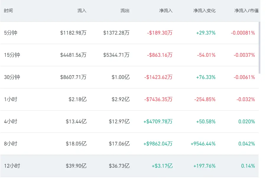Click the +$3.17亿 net inflow cell
The image size is (266, 178).
coord(162,166)
